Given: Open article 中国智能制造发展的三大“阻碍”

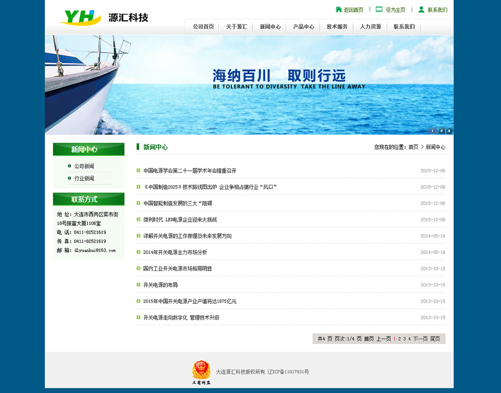Looking at the screenshot, I should pos(178,203).
